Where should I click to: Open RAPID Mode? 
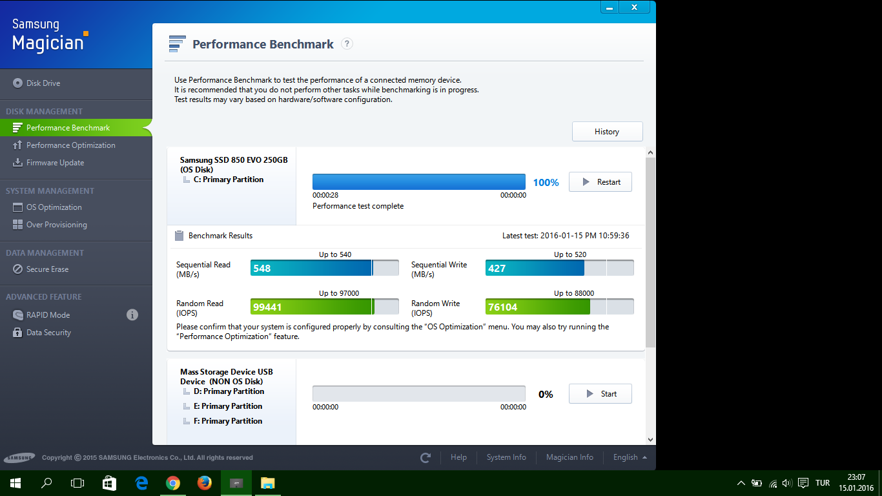(x=48, y=315)
